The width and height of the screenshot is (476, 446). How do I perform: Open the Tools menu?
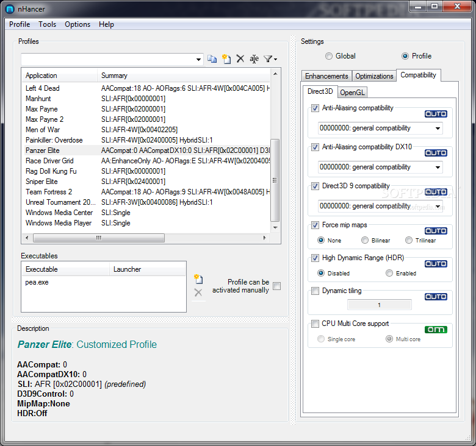coord(48,24)
